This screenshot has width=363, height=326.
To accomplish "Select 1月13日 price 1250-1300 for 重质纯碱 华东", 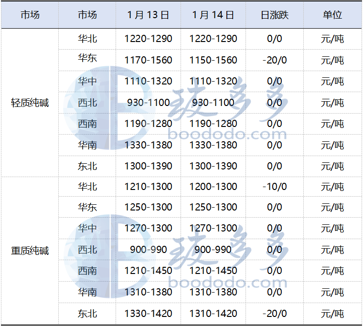I will tap(148, 207).
